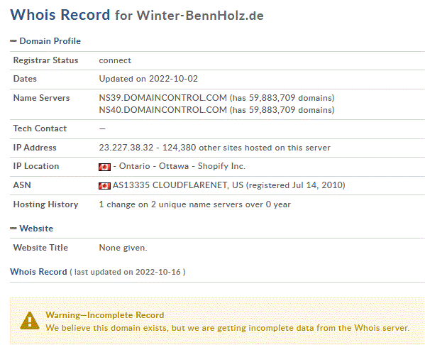Click the Website Title None given value
The height and width of the screenshot is (345, 425).
[x=123, y=248]
